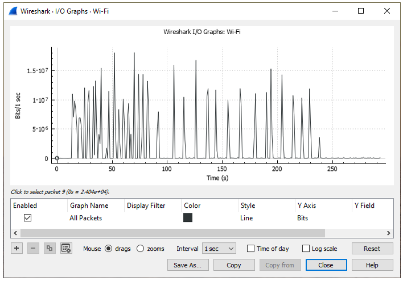
Task: Open Help button
Action: pyautogui.click(x=372, y=265)
